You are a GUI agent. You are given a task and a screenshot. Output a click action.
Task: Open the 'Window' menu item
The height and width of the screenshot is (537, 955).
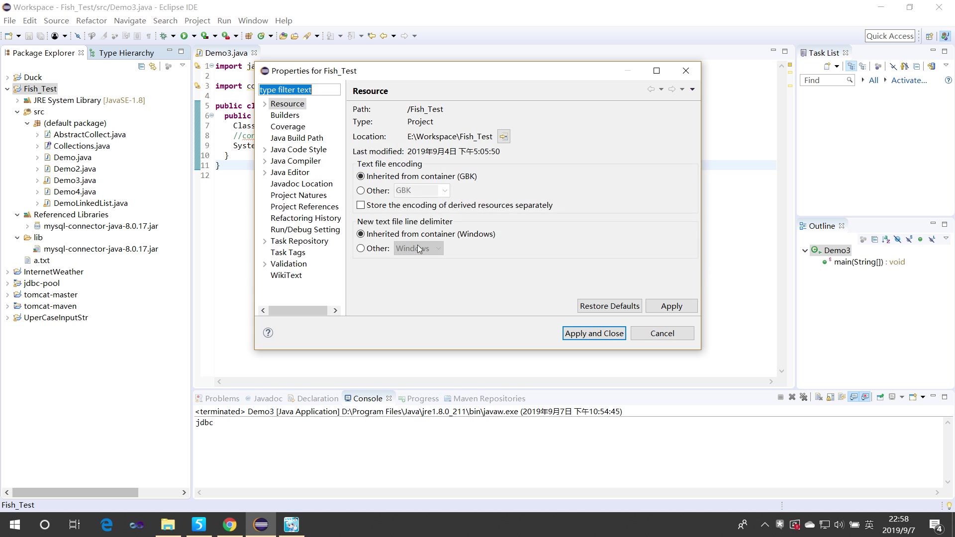tap(253, 20)
